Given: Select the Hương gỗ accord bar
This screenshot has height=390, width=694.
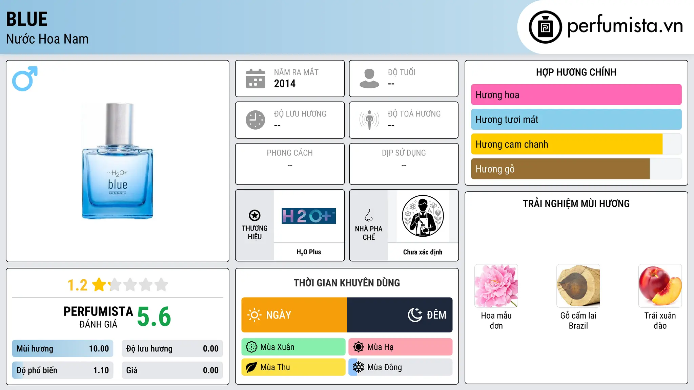Looking at the screenshot, I should (576, 169).
